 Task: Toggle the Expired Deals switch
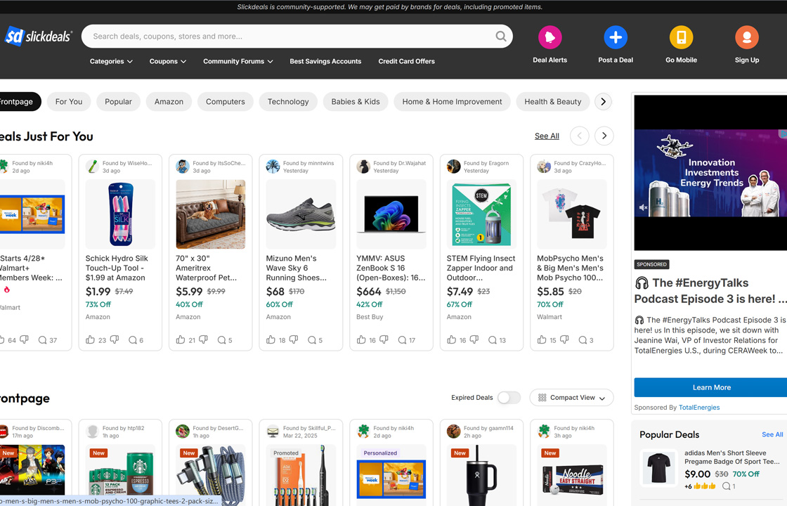pos(509,398)
